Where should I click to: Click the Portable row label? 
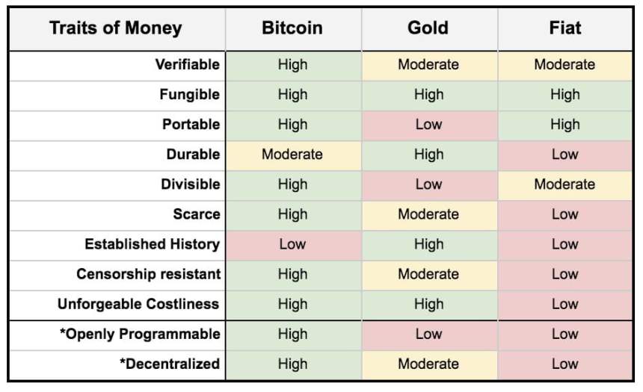tap(191, 125)
